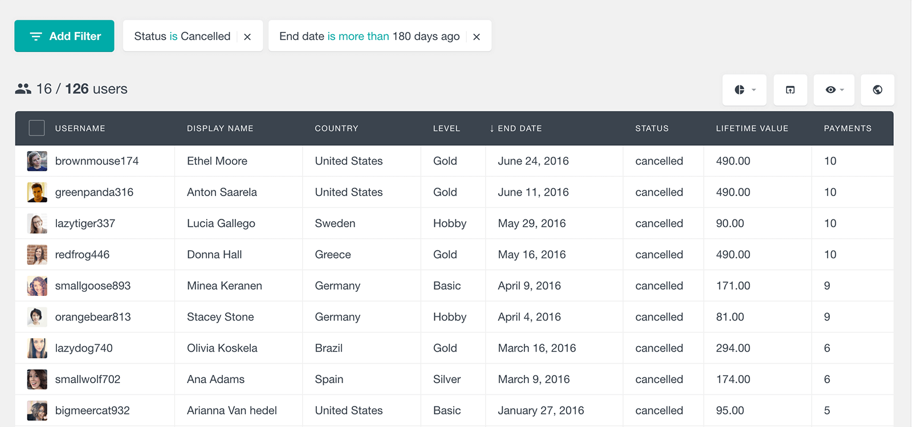Viewport: 912px width, 427px height.
Task: Sort by the Country column header
Action: coord(337,128)
